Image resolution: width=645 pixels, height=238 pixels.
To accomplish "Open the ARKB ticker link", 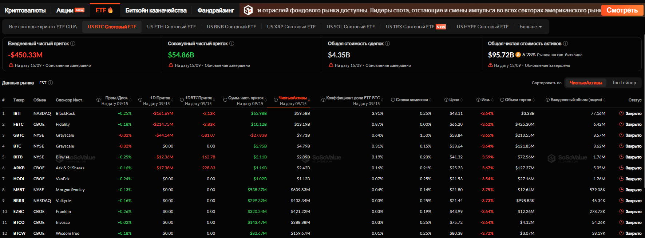I will [x=19, y=168].
